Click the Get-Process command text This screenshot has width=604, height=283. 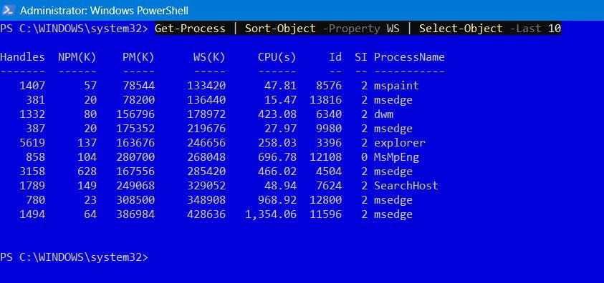click(x=190, y=29)
